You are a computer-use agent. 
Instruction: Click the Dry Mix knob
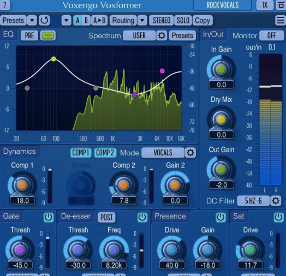(221, 120)
